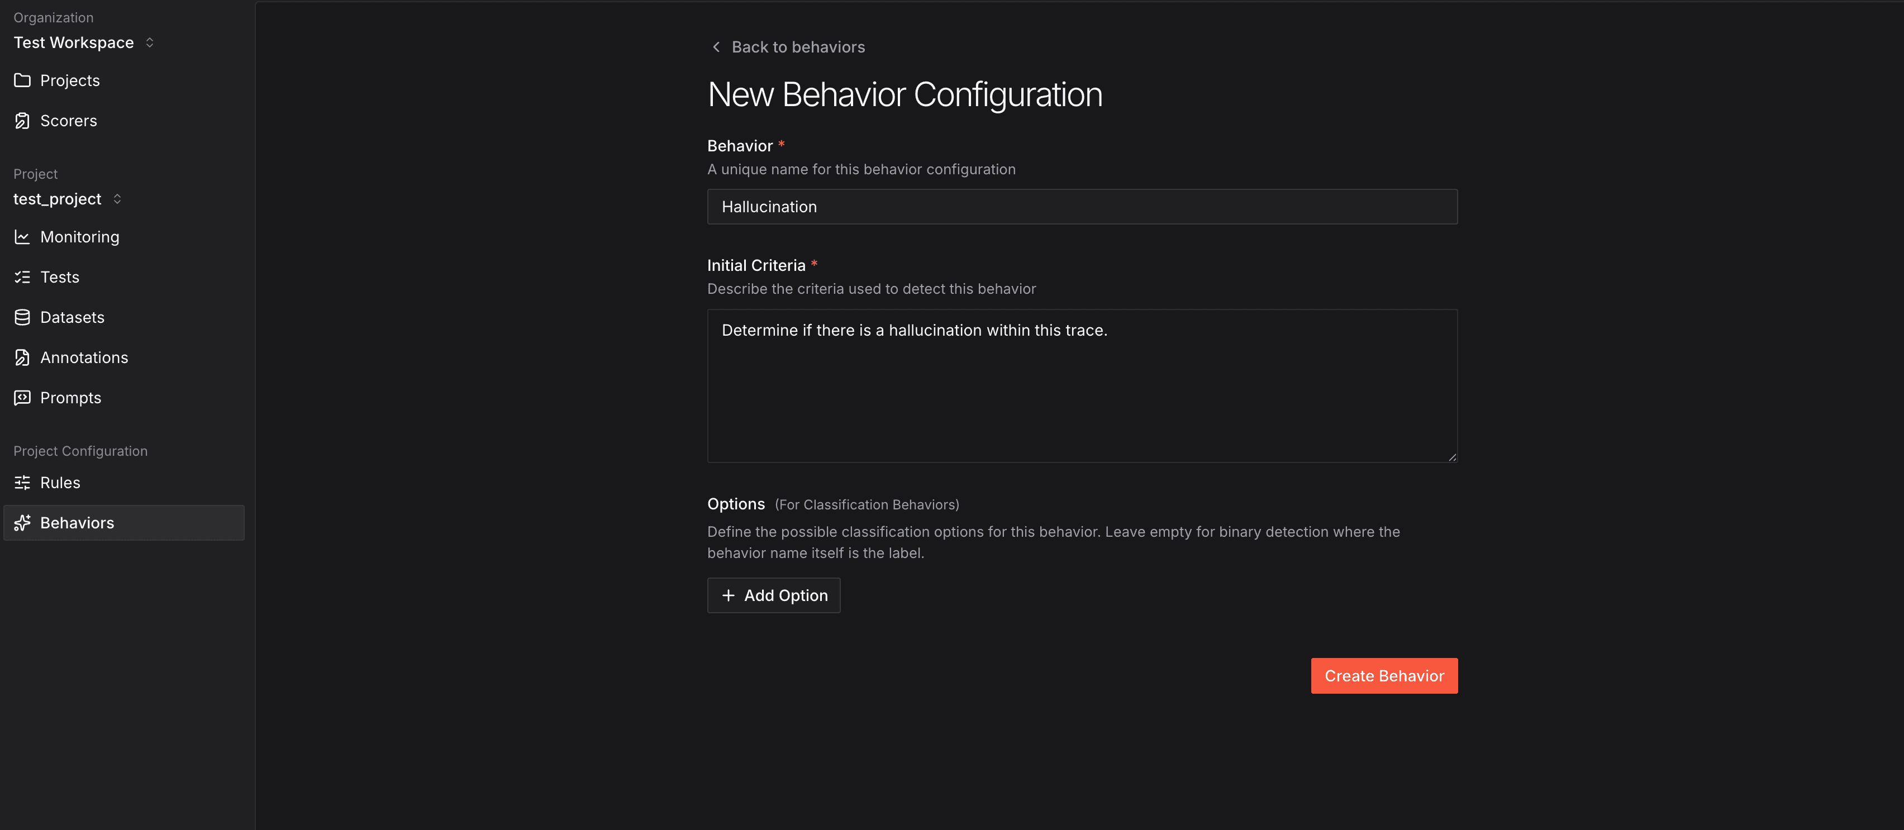Follow the Back to behaviors link
This screenshot has width=1904, height=830.
pos(798,46)
